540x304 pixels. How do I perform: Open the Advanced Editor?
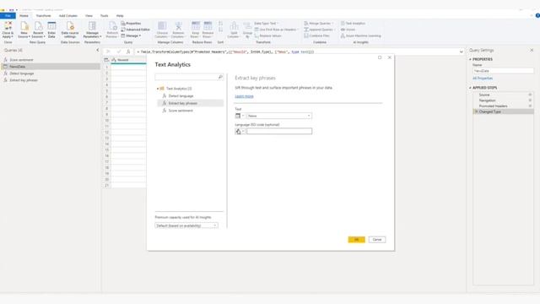135,30
